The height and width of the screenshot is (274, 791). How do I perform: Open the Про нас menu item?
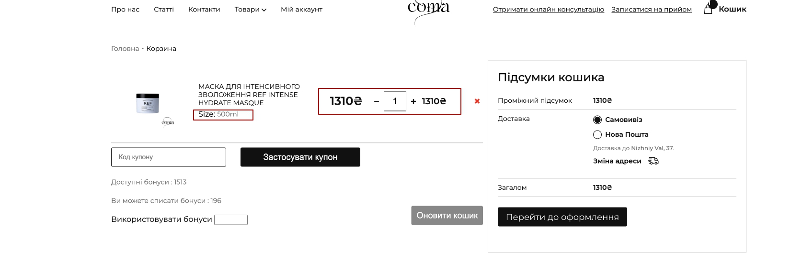(126, 10)
